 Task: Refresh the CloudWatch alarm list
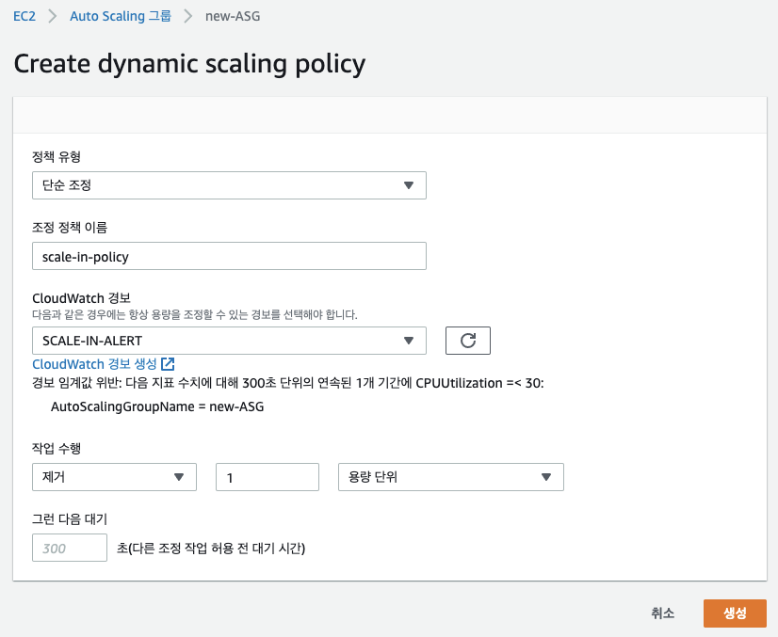[468, 341]
